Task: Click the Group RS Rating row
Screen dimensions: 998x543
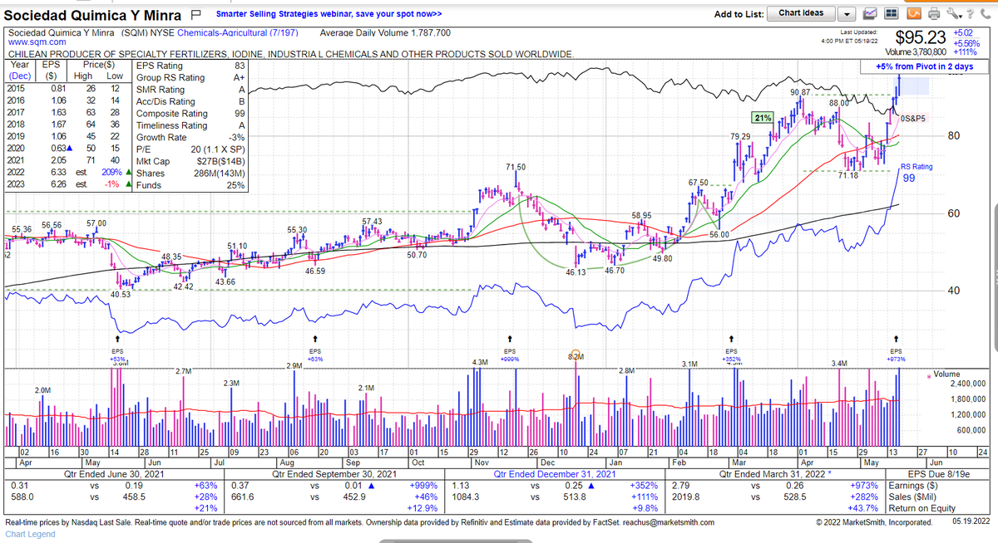Action: [190, 78]
